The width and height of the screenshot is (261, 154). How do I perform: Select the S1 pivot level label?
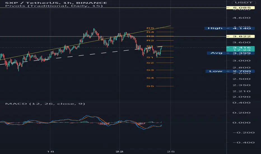click(150, 57)
